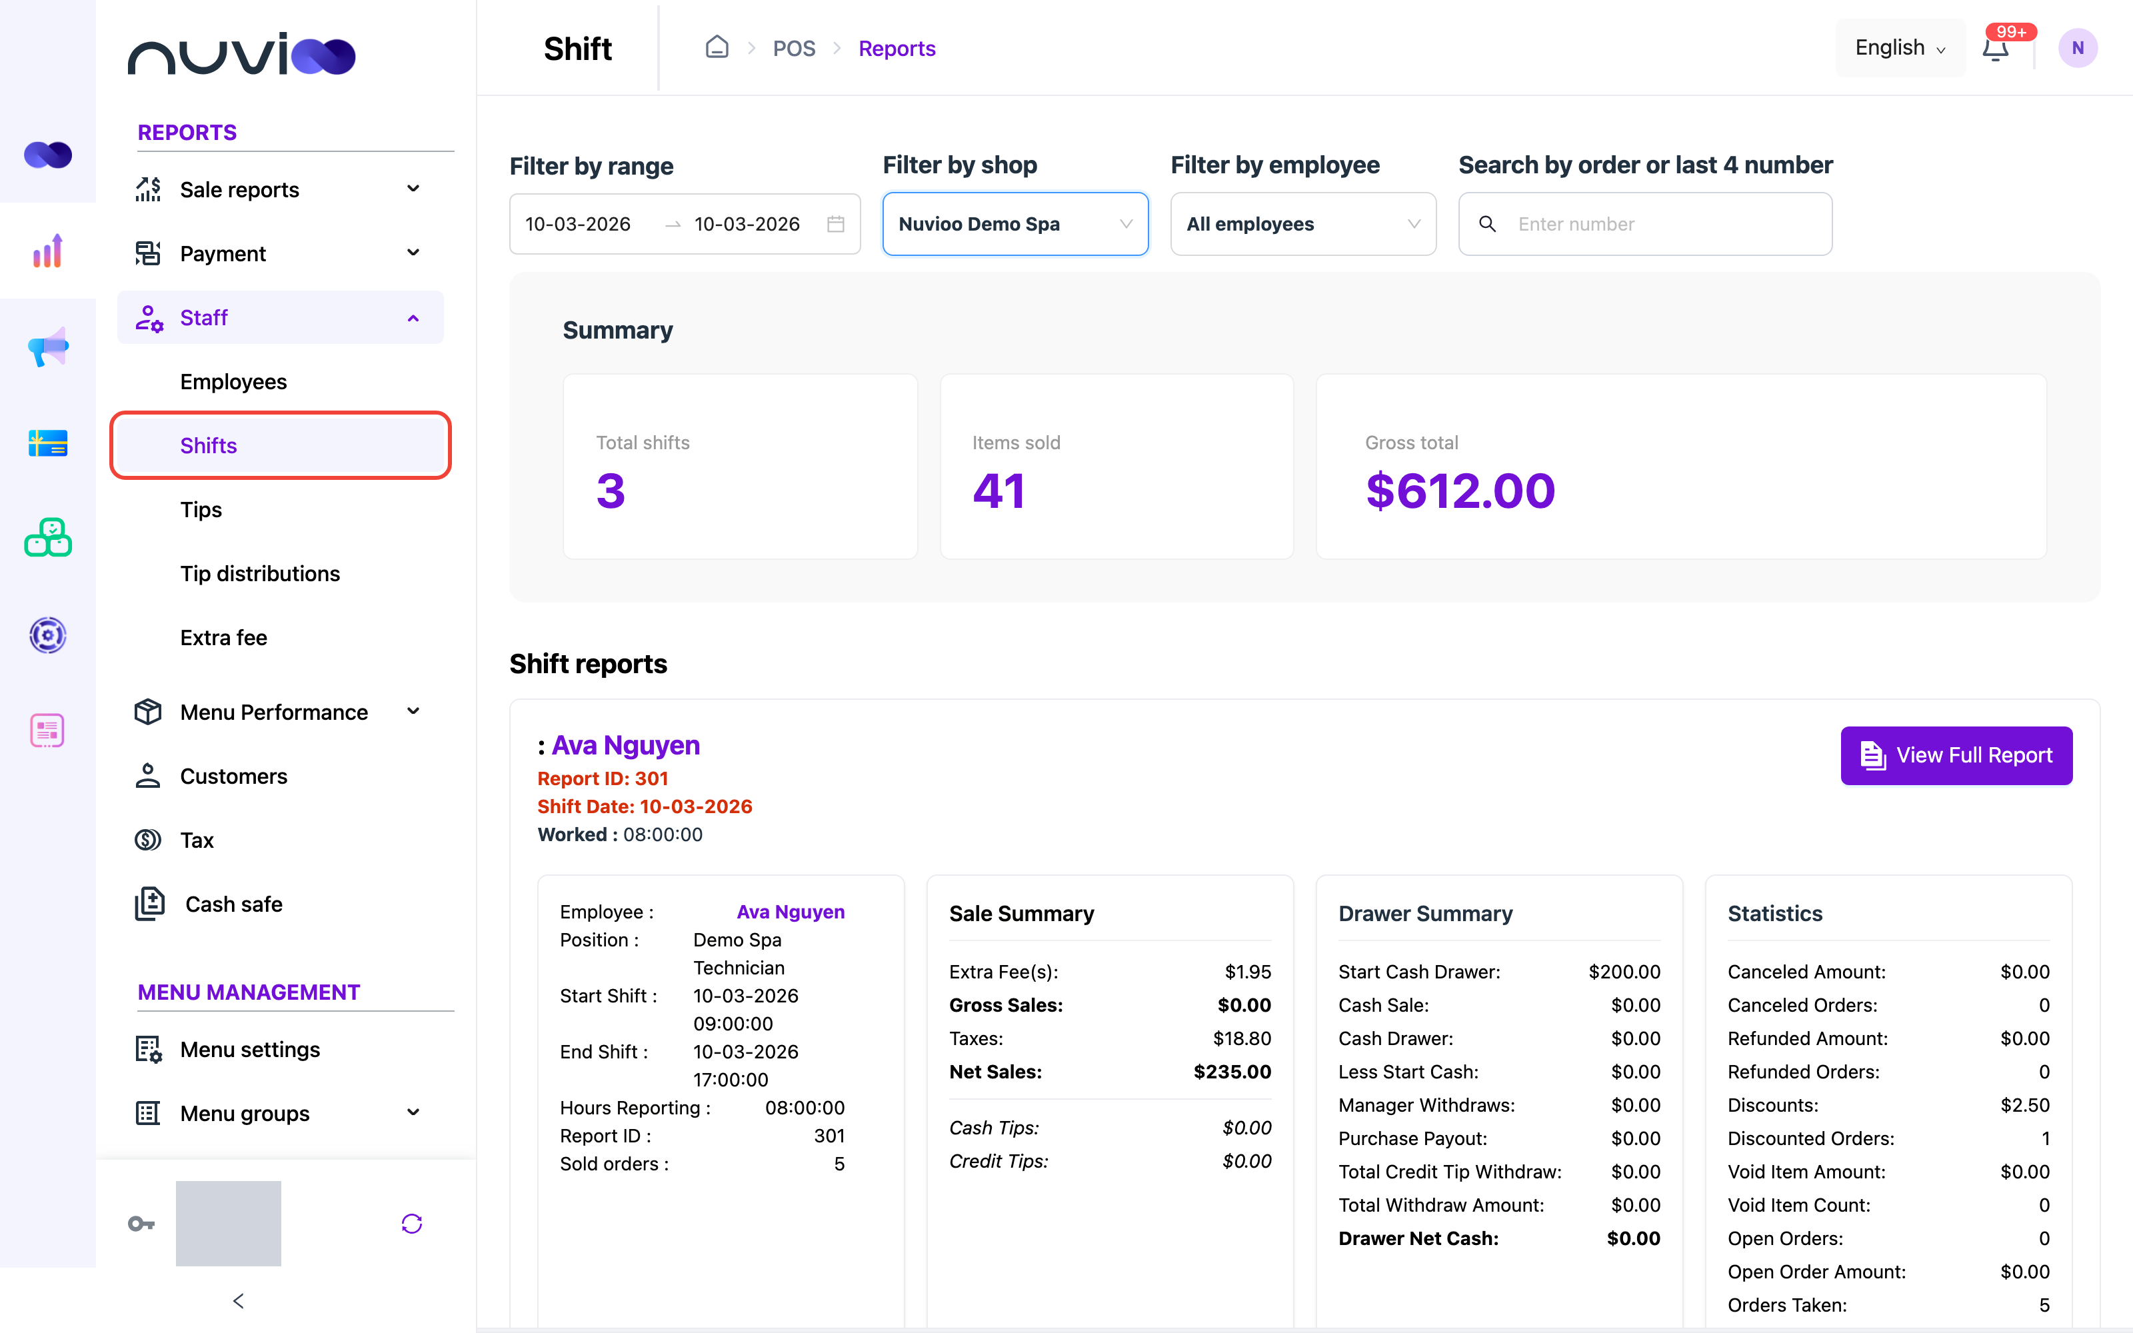The height and width of the screenshot is (1333, 2133).
Task: Open the N user avatar menu
Action: (2078, 47)
